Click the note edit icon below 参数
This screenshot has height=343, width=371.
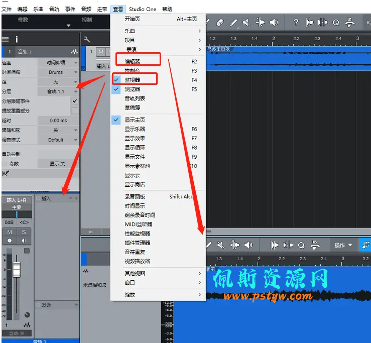(x=6, y=174)
